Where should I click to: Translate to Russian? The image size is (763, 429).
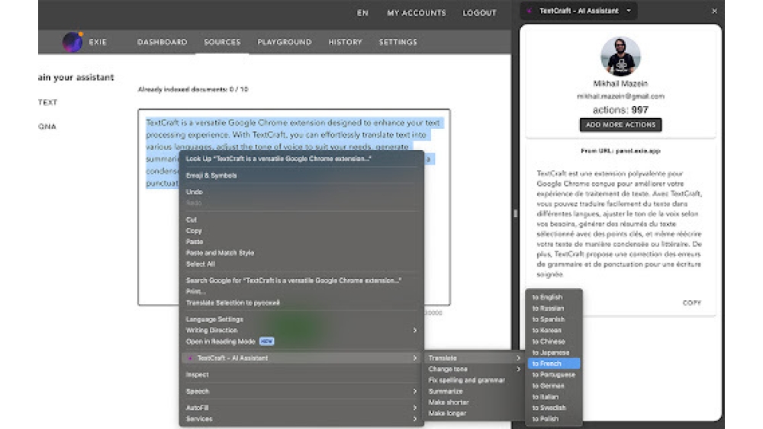click(554, 309)
